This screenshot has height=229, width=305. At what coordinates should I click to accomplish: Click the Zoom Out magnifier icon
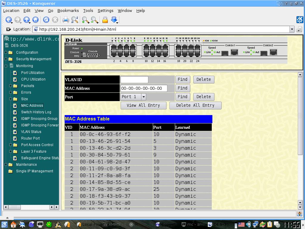[94, 20]
